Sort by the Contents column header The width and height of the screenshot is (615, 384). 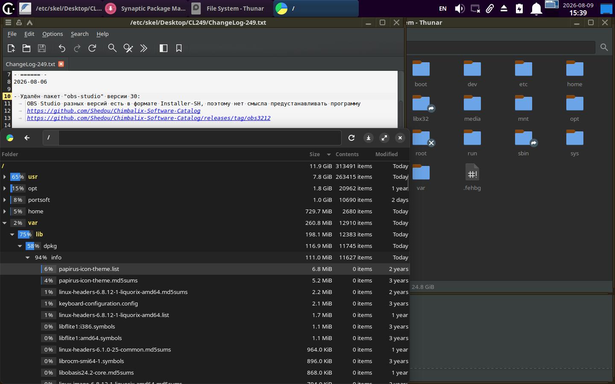coord(347,154)
